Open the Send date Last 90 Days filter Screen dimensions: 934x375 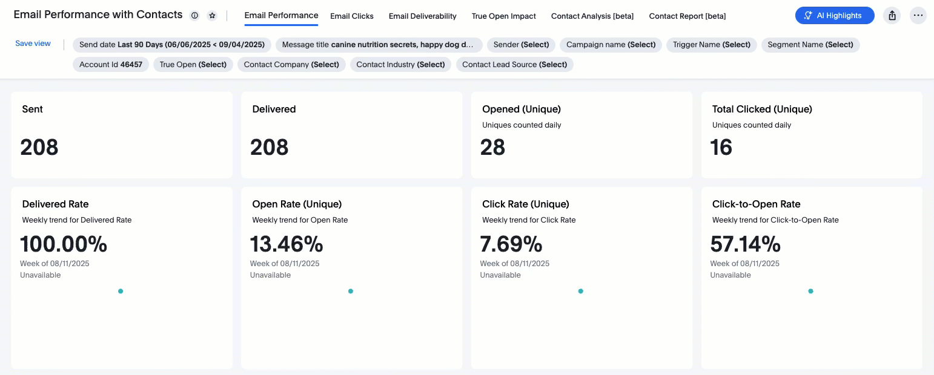tap(172, 45)
